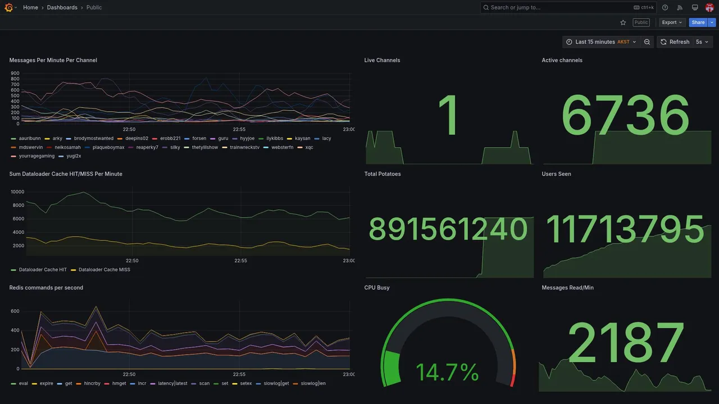
Task: Open the 5s refresh interval dropdown
Action: (x=702, y=42)
